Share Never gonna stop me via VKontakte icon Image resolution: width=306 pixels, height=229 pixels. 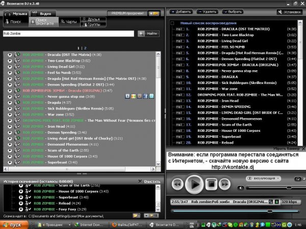coord(127,96)
